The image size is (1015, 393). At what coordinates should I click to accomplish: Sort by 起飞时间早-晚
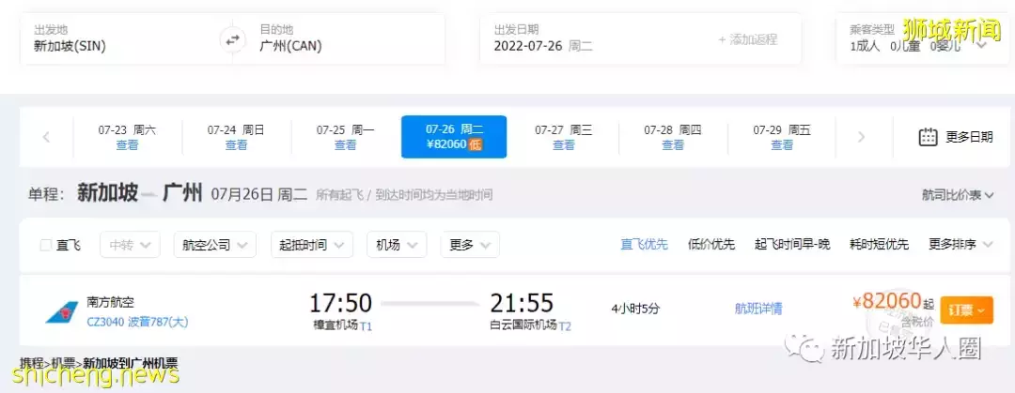point(792,245)
